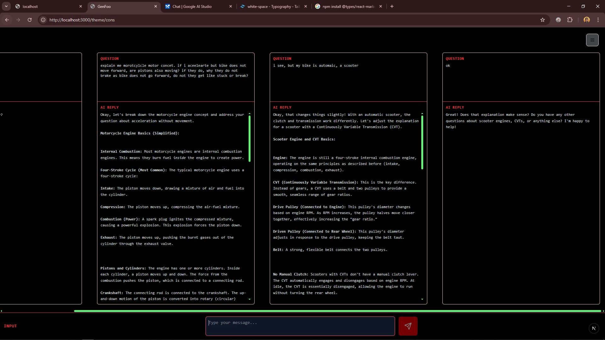605x340 pixels.
Task: Click the Next.js dev indicator icon
Action: pos(594,328)
